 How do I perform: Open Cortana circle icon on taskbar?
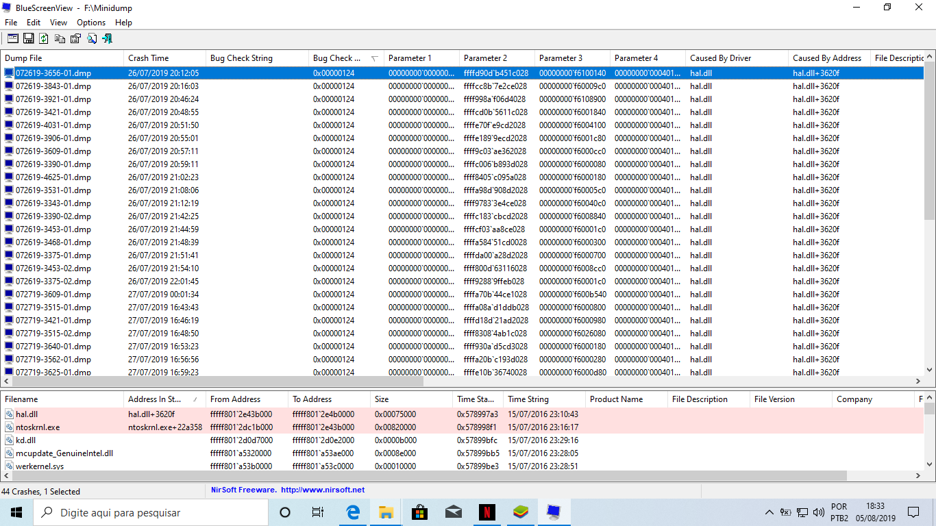(x=285, y=512)
